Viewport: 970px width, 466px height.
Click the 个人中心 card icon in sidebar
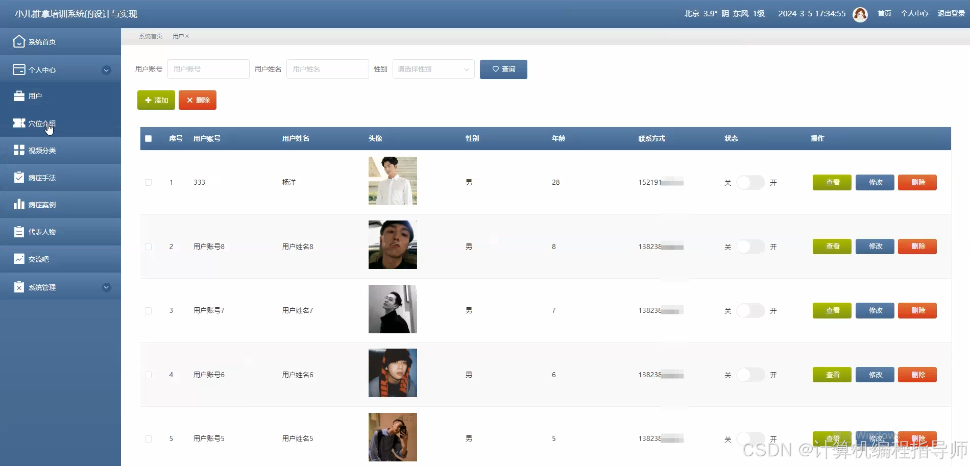(19, 69)
